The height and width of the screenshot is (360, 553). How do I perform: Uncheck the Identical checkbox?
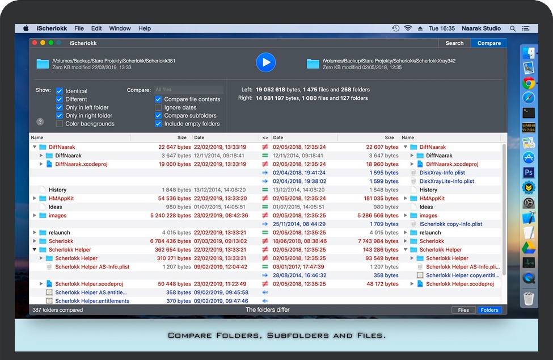click(60, 91)
